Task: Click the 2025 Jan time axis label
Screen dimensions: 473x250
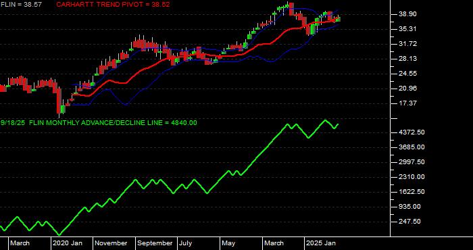Action: (321, 243)
